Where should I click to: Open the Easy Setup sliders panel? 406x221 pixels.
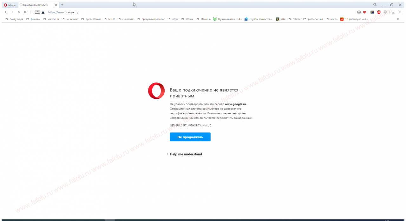[x=400, y=12]
